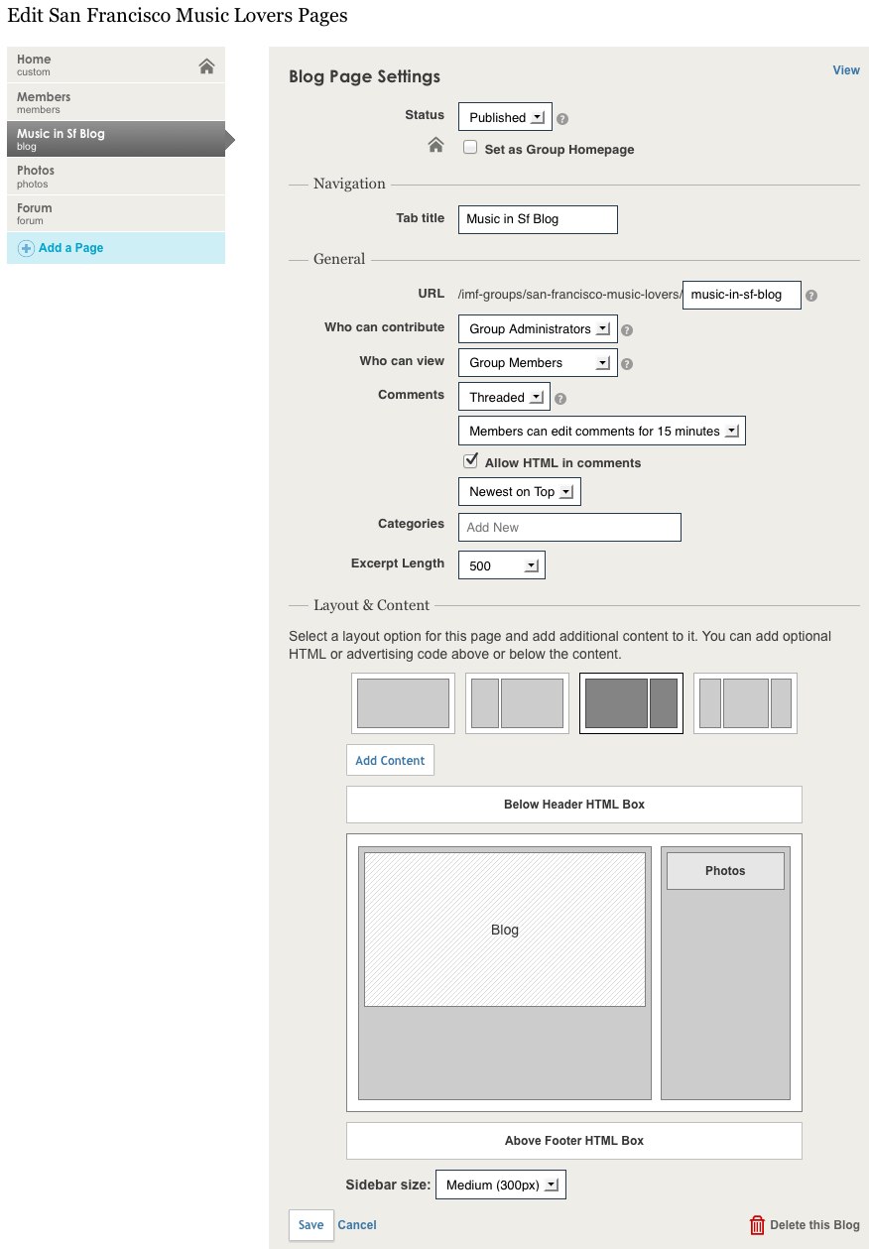The height and width of the screenshot is (1249, 869).
Task: Click the Add Content button
Action: pyautogui.click(x=390, y=761)
